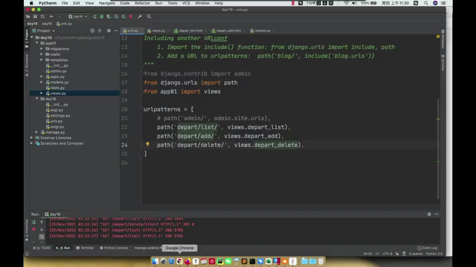Click the line and column indicator 24:43
This screenshot has width=476, height=267.
click(367, 254)
